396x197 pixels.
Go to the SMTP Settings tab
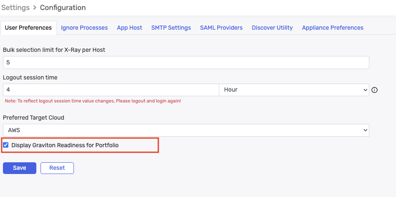171,28
